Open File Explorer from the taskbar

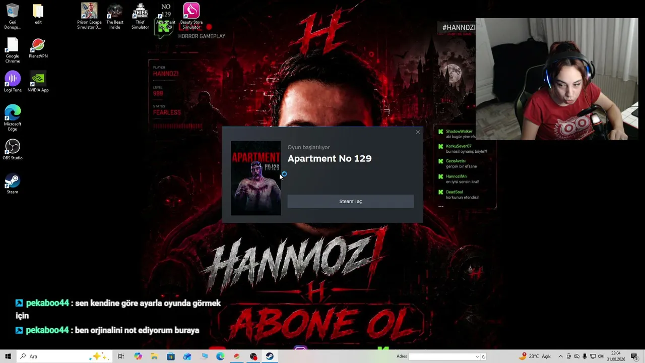pos(154,356)
